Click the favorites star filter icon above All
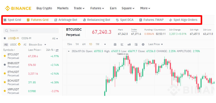 point(5,38)
